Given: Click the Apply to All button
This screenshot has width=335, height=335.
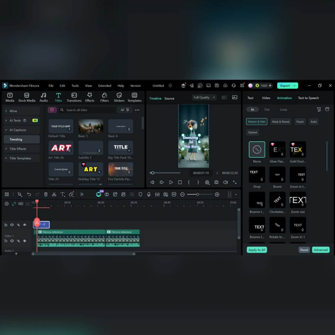Looking at the screenshot, I should 257,250.
